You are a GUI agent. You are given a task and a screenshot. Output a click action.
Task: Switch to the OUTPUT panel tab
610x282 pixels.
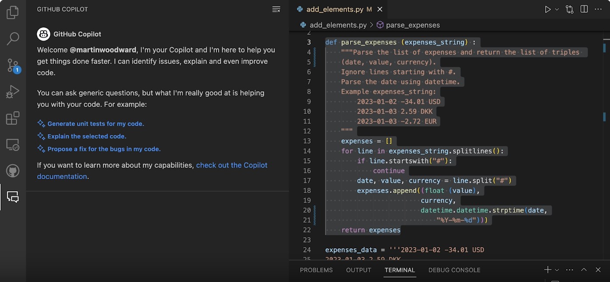pyautogui.click(x=358, y=270)
